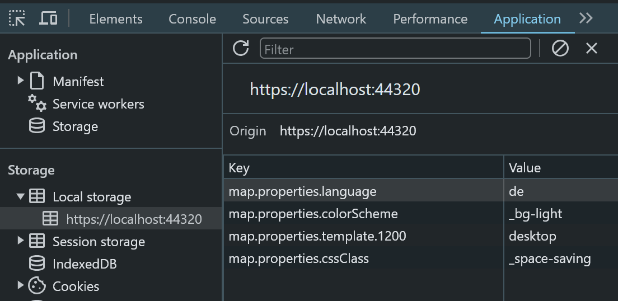Open Service workers section

98,104
